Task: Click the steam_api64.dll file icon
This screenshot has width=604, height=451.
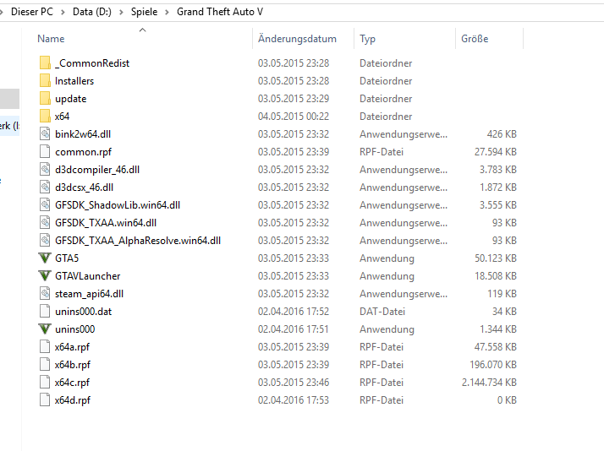Action: [x=45, y=293]
